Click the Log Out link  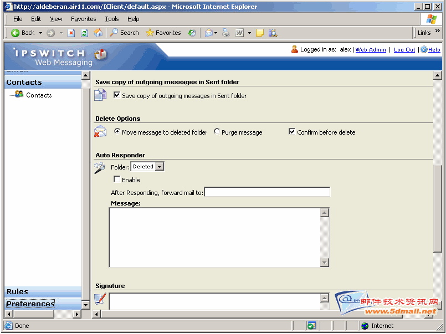click(x=404, y=50)
